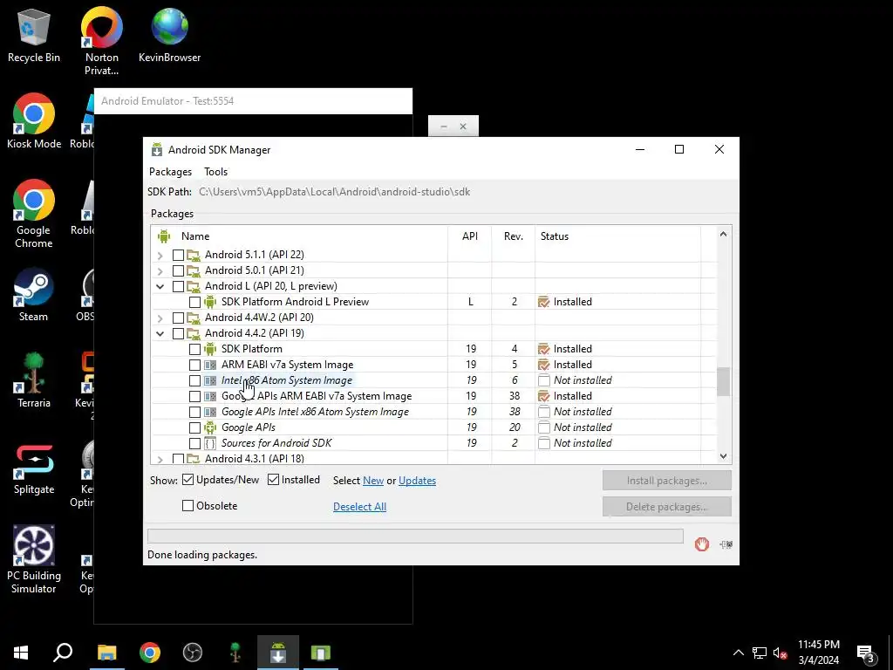
Task: Click the loading progress bar
Action: click(x=415, y=536)
